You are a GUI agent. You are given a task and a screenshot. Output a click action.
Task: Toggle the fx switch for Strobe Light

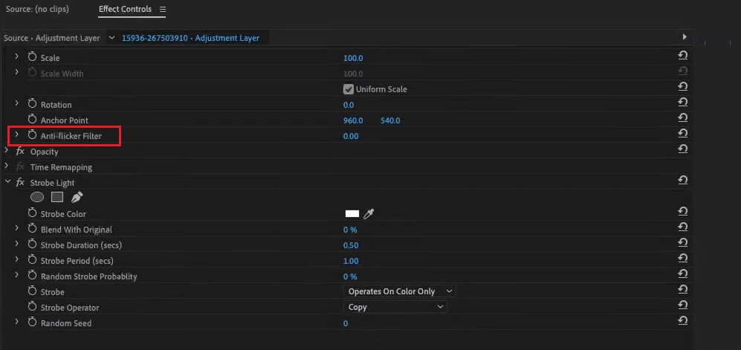click(20, 182)
